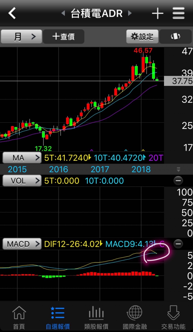Image resolution: width=193 pixels, height=332 pixels.
Task: Collapse the MACD panel with minus button
Action: [178, 244]
